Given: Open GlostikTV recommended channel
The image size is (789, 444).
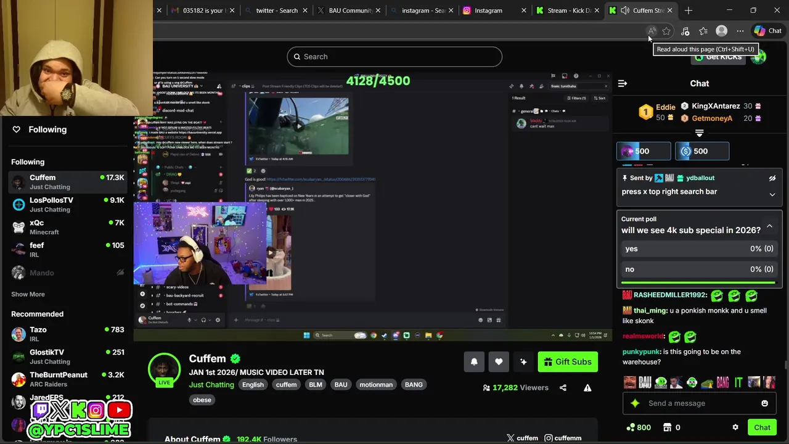Looking at the screenshot, I should (x=68, y=356).
